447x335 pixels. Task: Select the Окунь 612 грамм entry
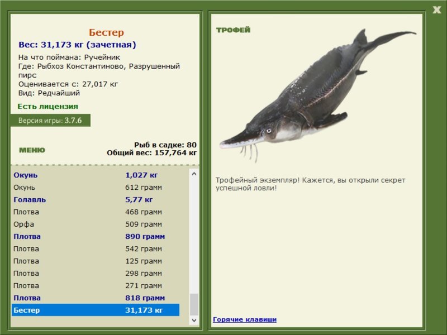tap(96, 188)
